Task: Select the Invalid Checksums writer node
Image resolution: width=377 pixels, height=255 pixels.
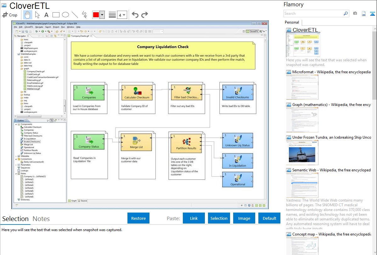Action: pyautogui.click(x=238, y=92)
